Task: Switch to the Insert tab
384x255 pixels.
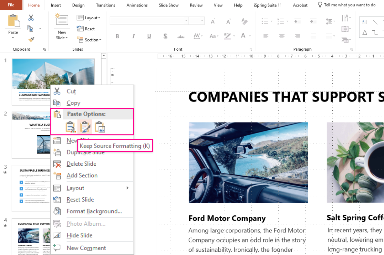Action: coord(56,5)
